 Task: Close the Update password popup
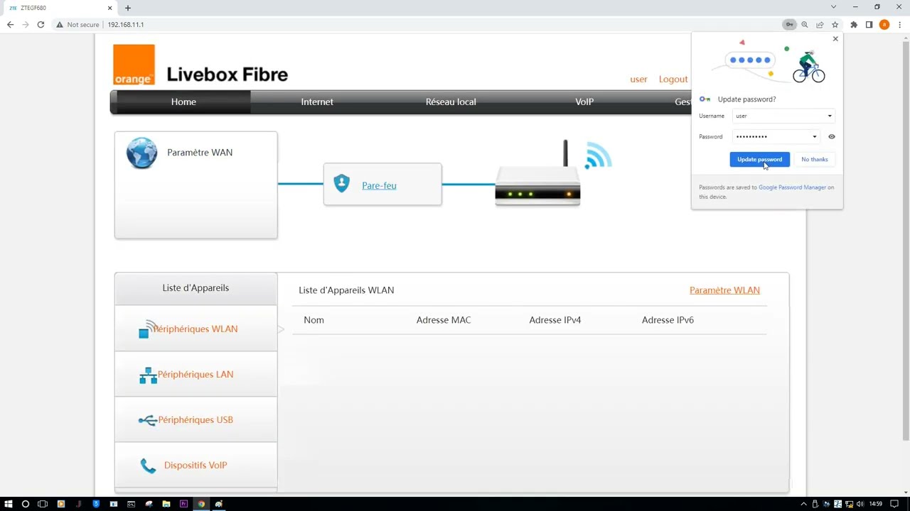click(835, 39)
